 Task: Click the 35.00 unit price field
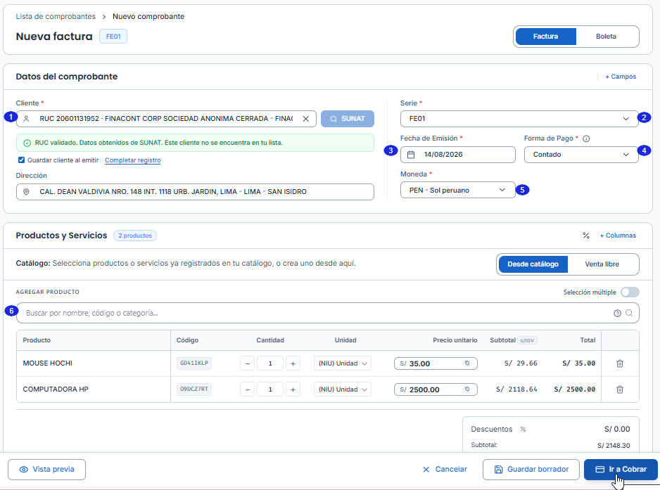436,363
